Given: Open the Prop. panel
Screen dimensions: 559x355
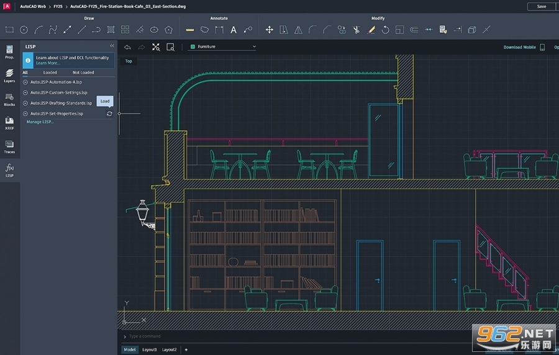Looking at the screenshot, I should [9, 52].
